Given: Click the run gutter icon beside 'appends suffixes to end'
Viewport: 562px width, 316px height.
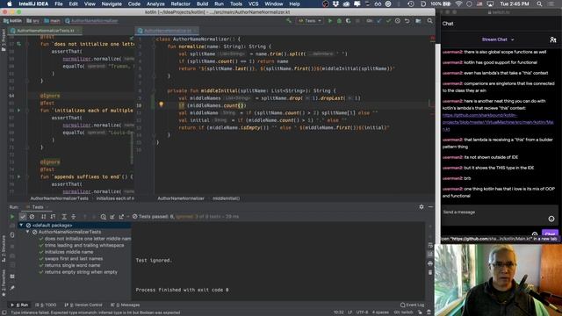Looking at the screenshot, I should tap(19, 176).
